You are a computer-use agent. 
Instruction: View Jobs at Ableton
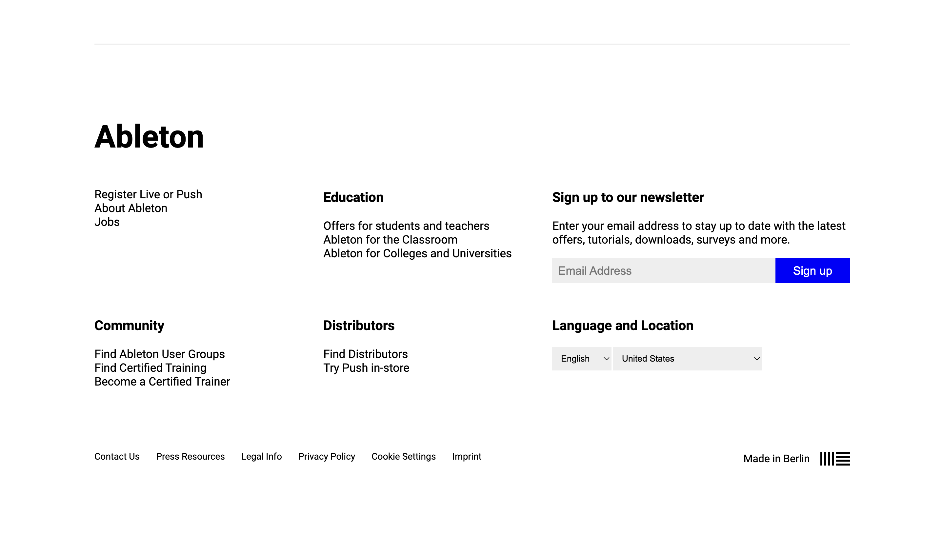(107, 222)
